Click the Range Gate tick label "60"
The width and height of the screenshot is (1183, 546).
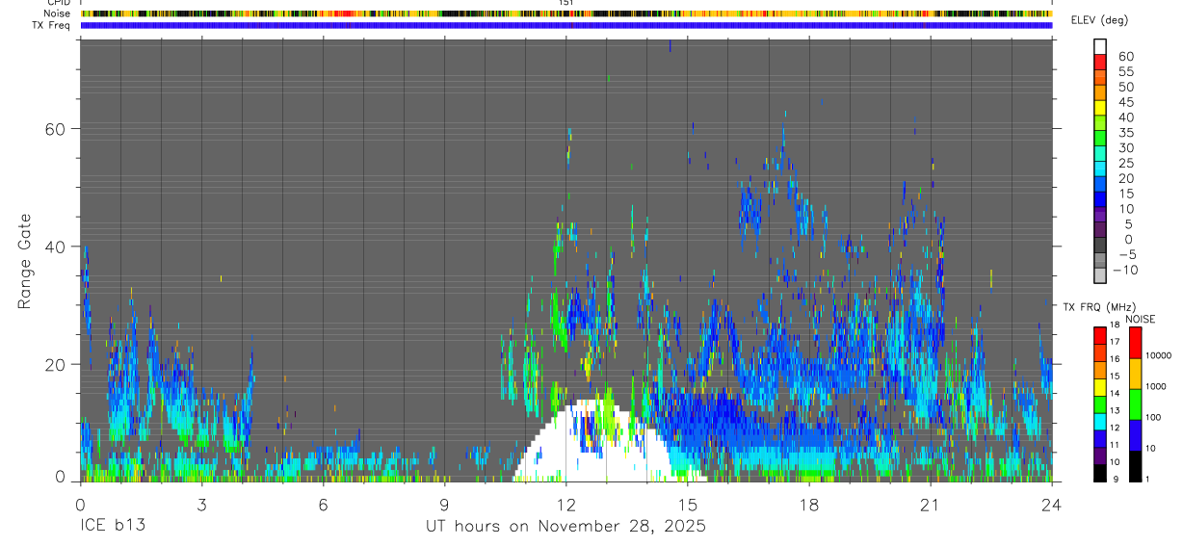click(x=58, y=128)
